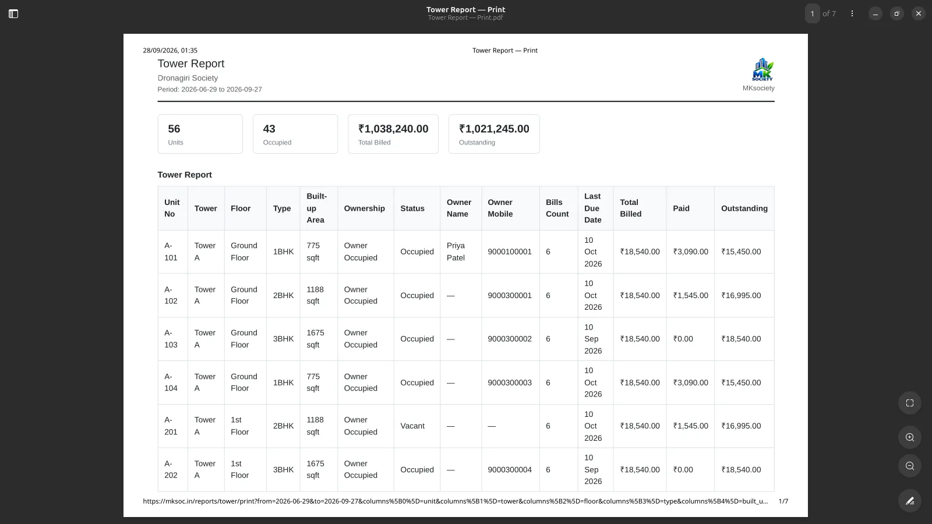Click the report URL at page footer
Viewport: 932px width, 524px height.
[x=455, y=501]
